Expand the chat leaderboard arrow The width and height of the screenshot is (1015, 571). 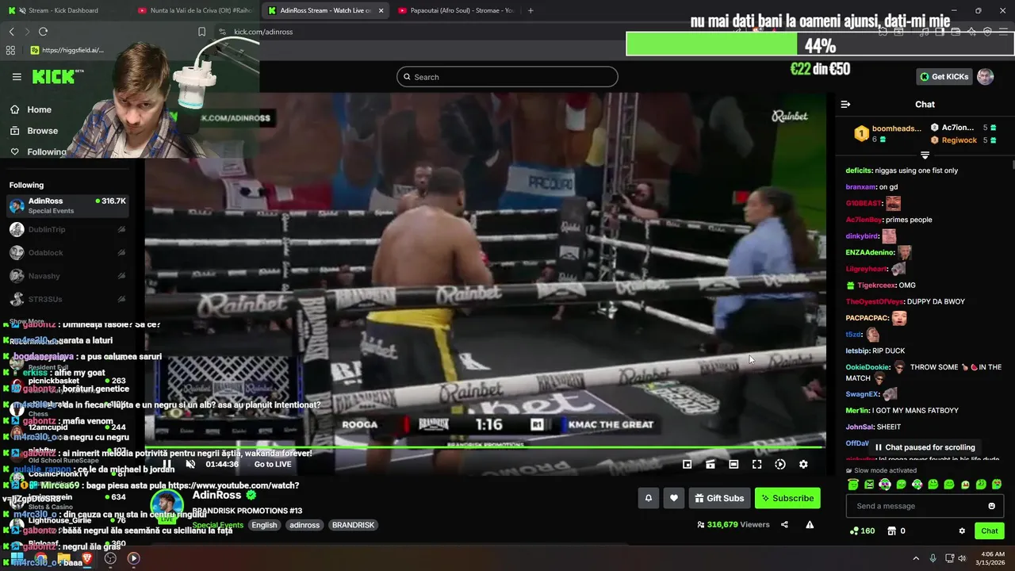click(925, 155)
